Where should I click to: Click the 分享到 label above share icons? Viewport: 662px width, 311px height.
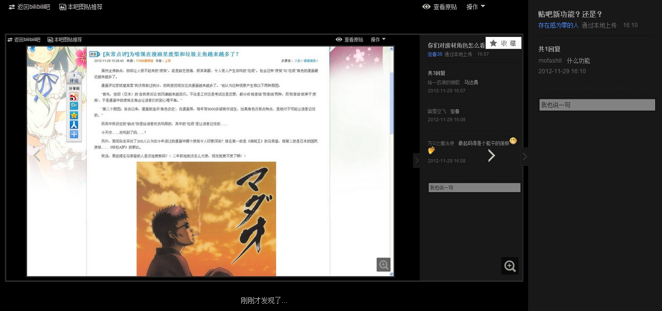point(74,89)
